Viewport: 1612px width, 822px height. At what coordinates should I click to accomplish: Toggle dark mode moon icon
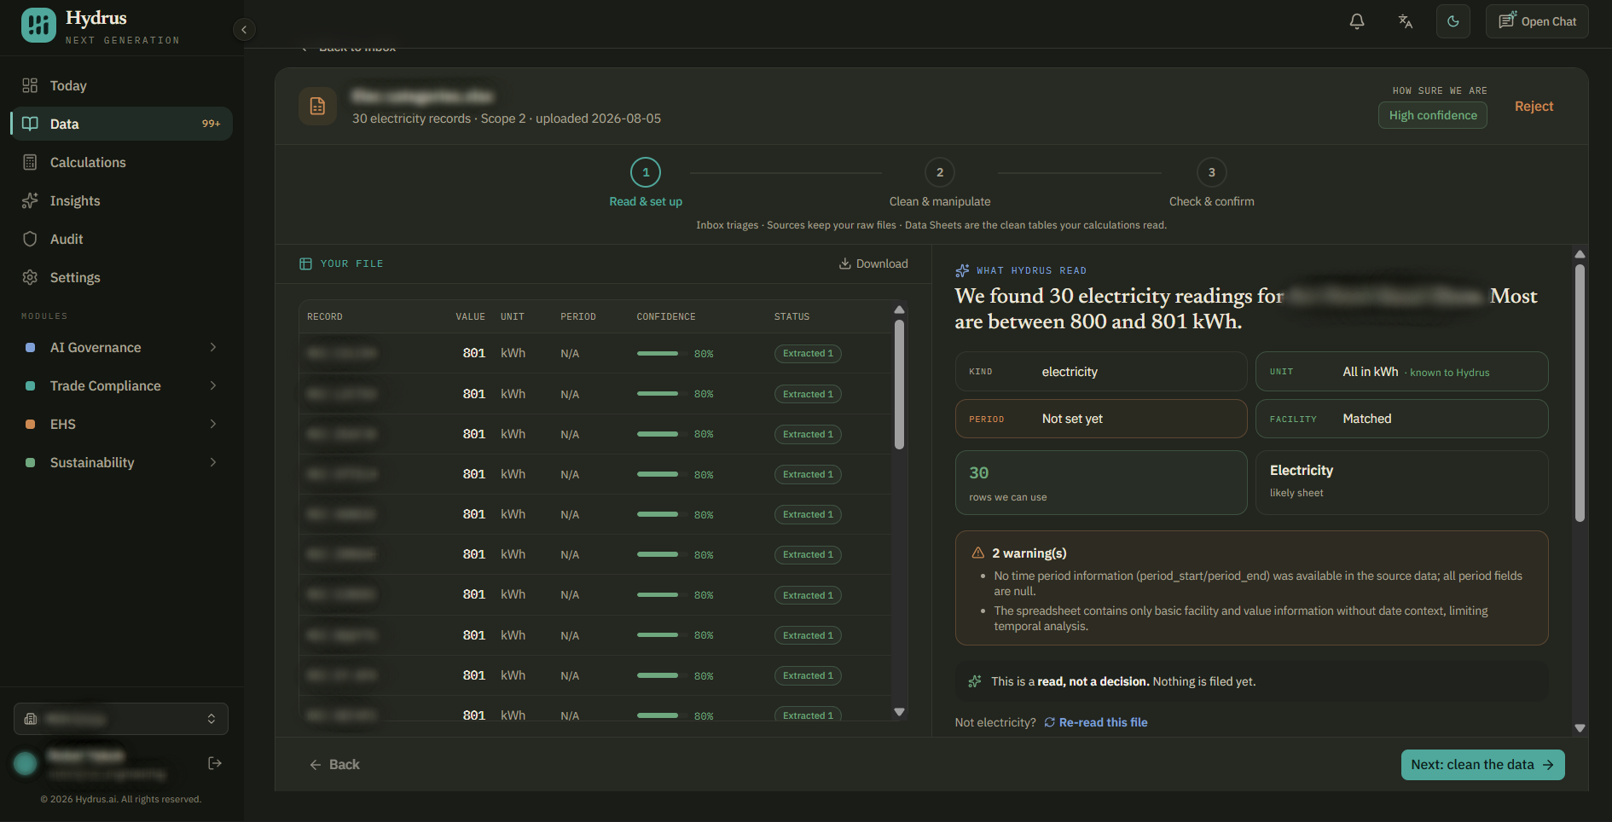tap(1453, 21)
